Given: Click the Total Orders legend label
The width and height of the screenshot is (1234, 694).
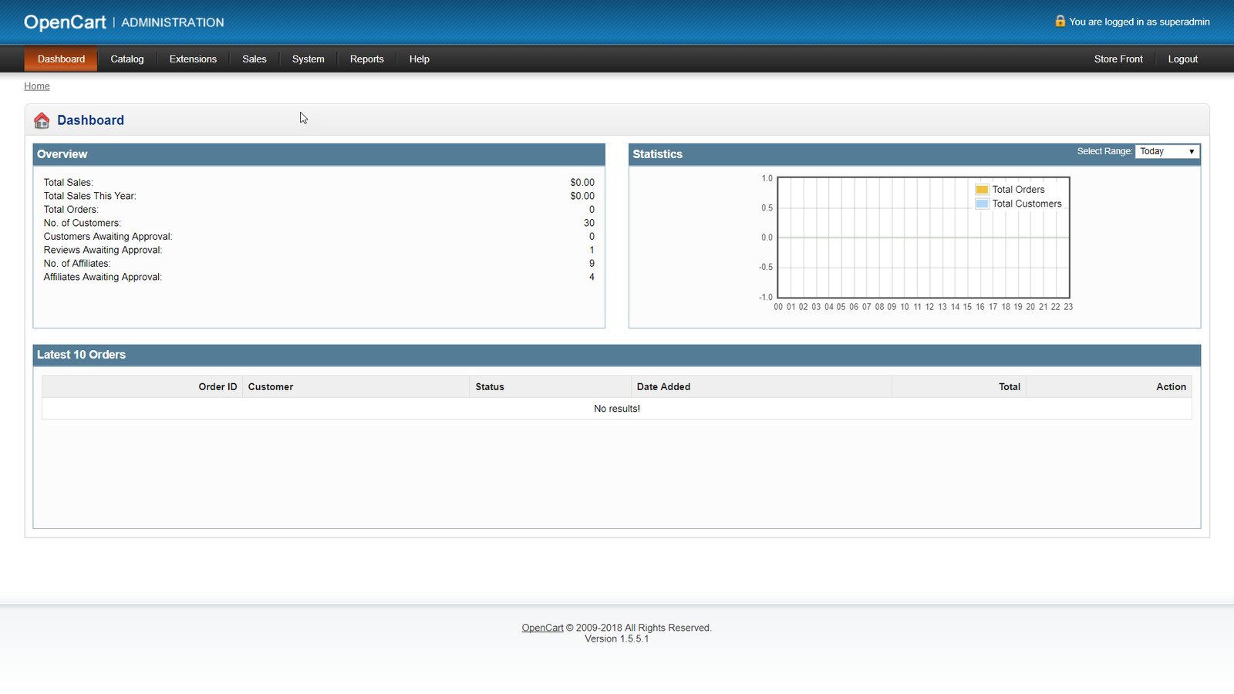Looking at the screenshot, I should tap(1018, 190).
